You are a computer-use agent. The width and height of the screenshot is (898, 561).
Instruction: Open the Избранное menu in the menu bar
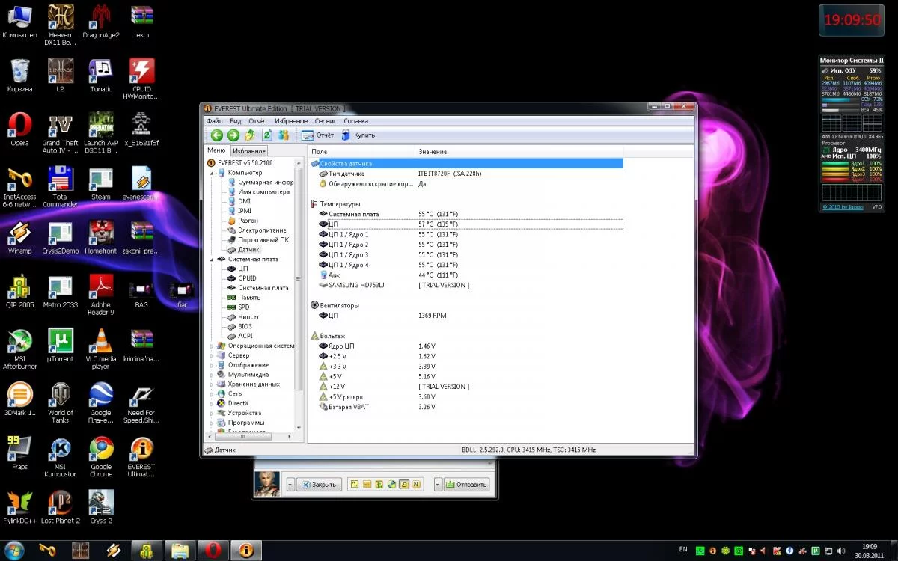click(x=290, y=121)
